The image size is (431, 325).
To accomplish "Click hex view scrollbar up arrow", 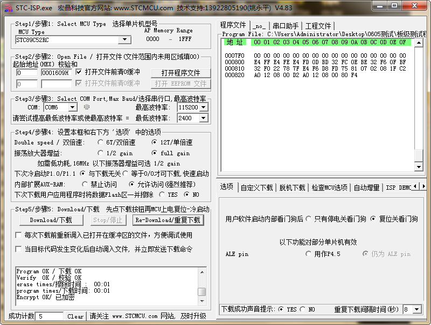I will pyautogui.click(x=419, y=43).
